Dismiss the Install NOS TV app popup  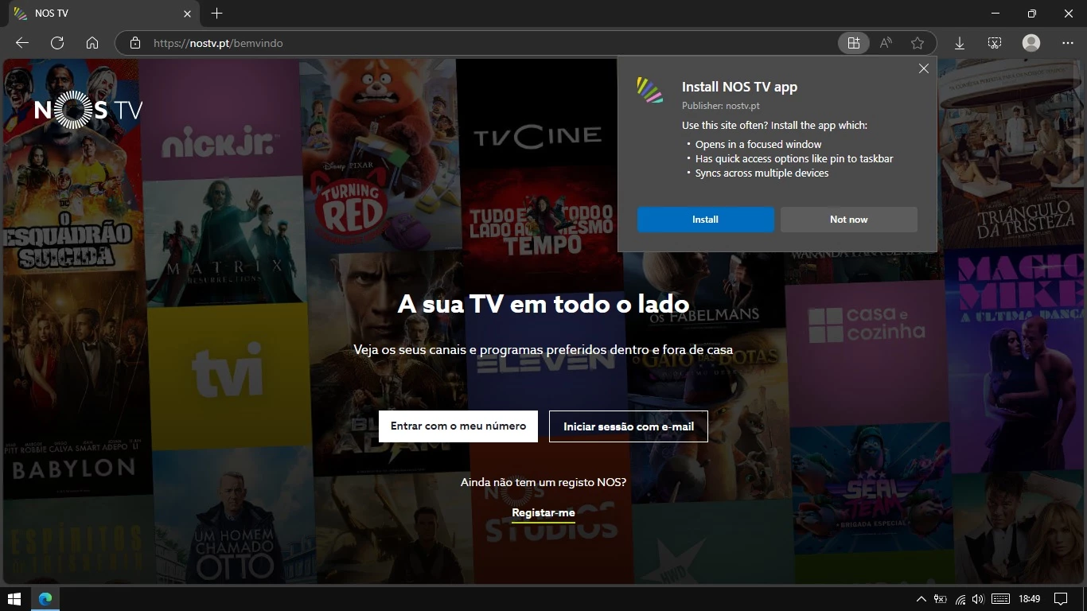(924, 68)
